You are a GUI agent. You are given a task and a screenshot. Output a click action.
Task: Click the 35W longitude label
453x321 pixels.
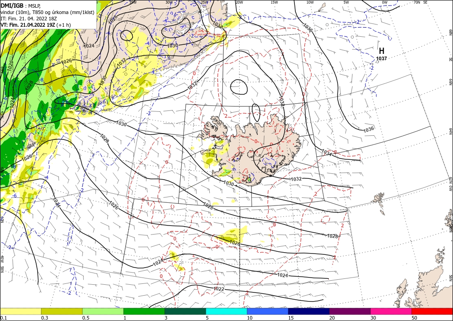coord(133,2)
